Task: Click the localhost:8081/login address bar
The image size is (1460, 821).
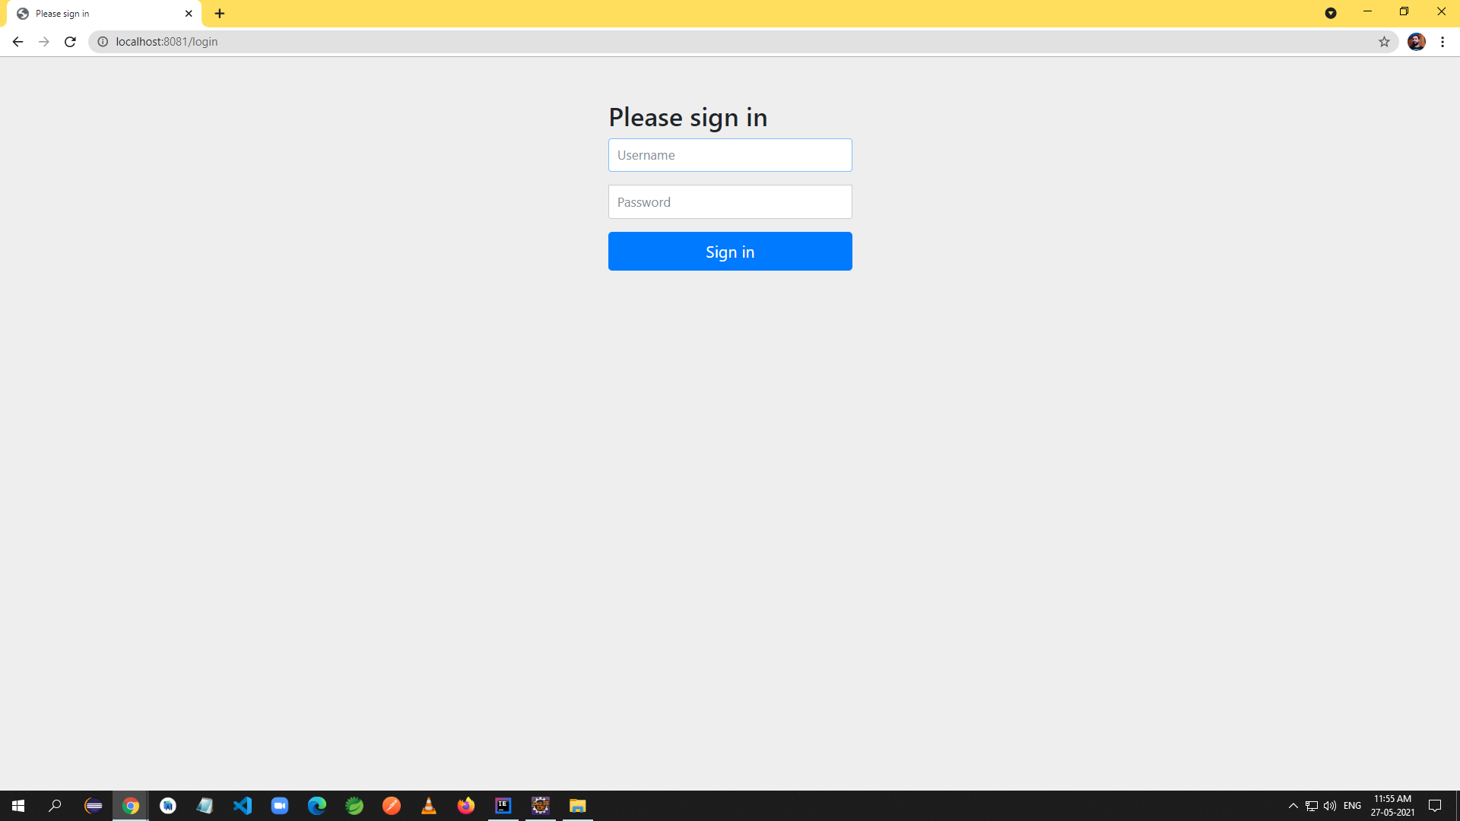Action: 532,42
